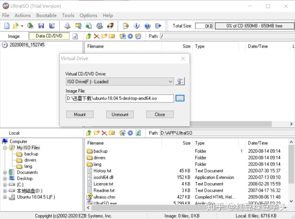Select the 20200816_152745 image tree root
This screenshot has height=219, width=295.
(x=27, y=45)
